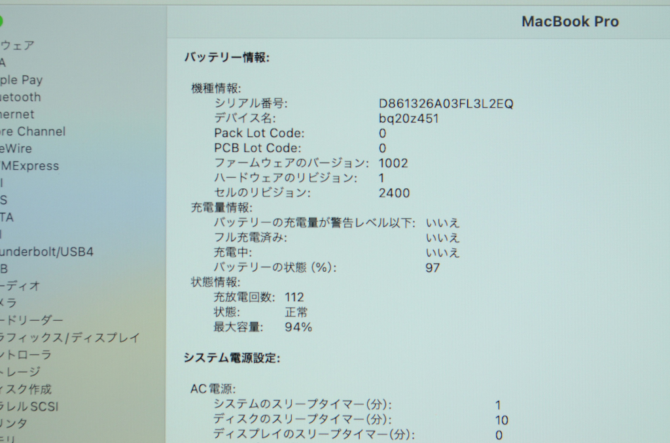The height and width of the screenshot is (443, 670).
Task: Select the Bluetooth sidebar item
Action: tap(20, 97)
